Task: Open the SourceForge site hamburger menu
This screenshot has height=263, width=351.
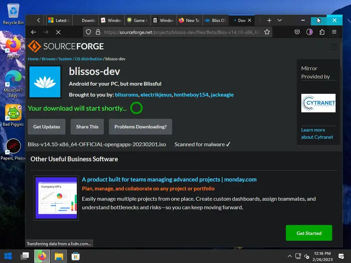Action: [334, 47]
